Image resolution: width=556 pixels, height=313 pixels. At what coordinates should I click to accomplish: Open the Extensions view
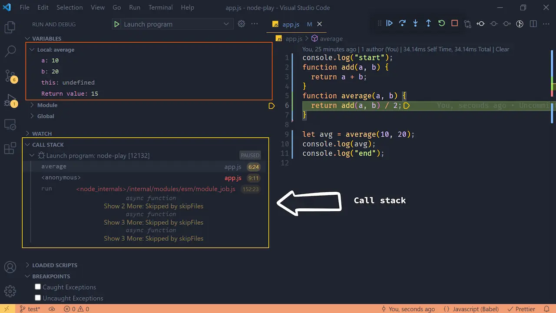click(x=10, y=148)
